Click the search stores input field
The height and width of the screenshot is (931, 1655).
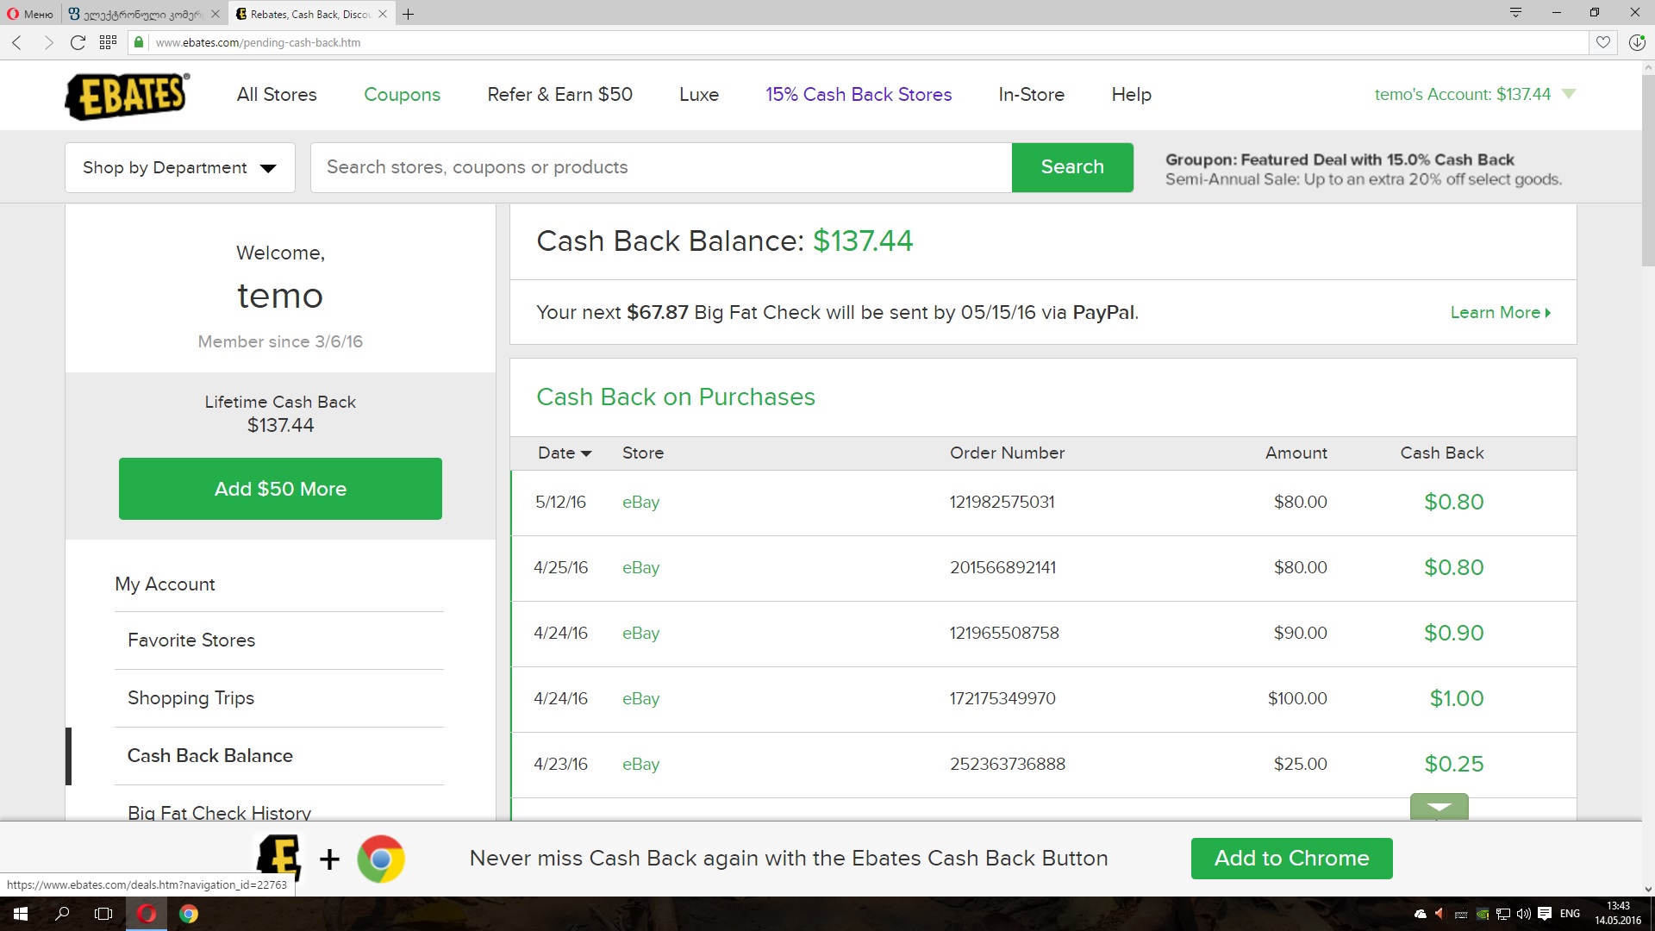coord(660,167)
